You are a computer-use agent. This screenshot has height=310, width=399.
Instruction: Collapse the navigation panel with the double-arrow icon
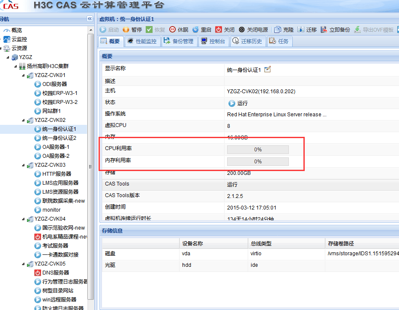coord(90,18)
